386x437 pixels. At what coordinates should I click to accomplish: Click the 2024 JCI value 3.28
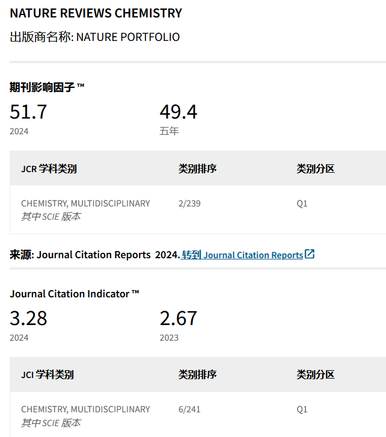[x=28, y=318]
